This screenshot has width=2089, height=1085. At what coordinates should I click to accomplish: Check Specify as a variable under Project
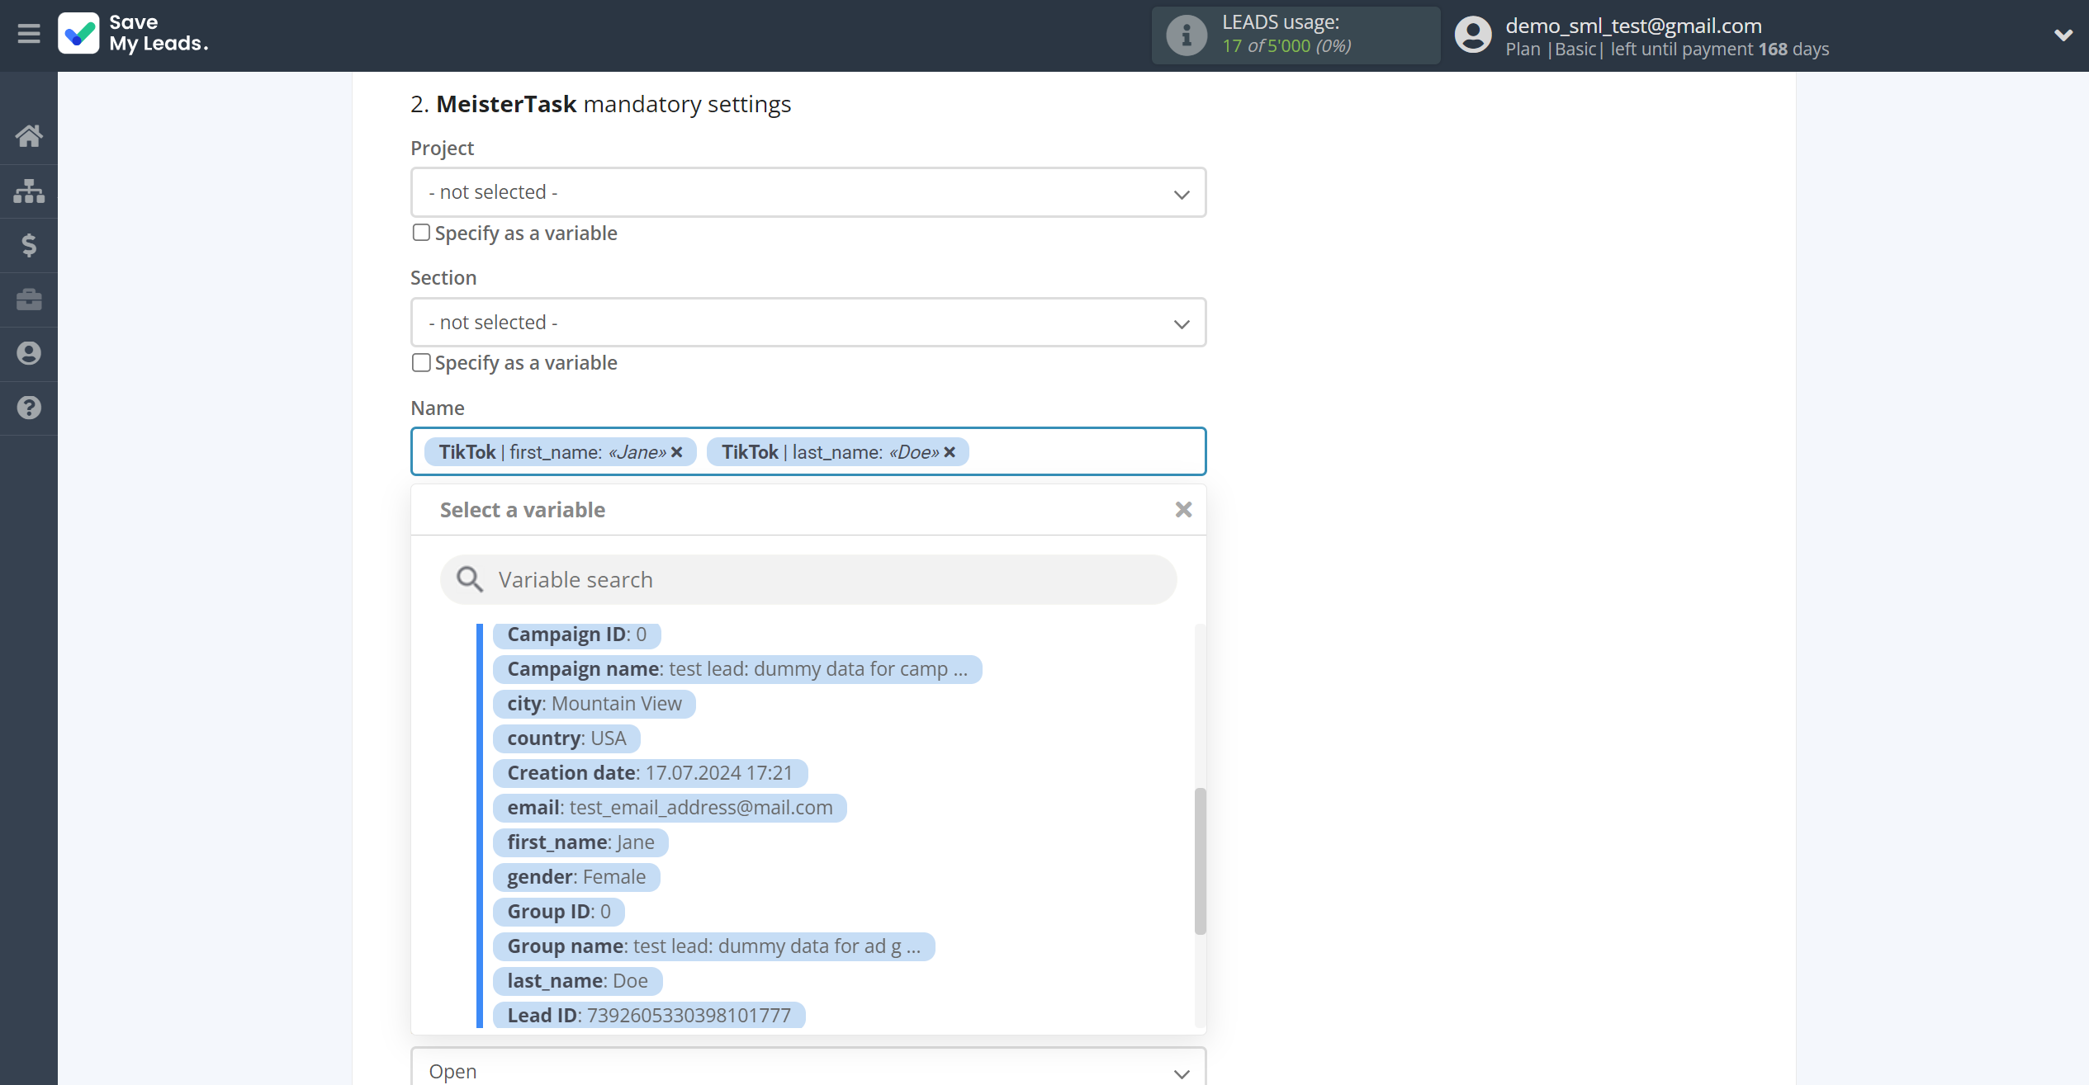421,233
